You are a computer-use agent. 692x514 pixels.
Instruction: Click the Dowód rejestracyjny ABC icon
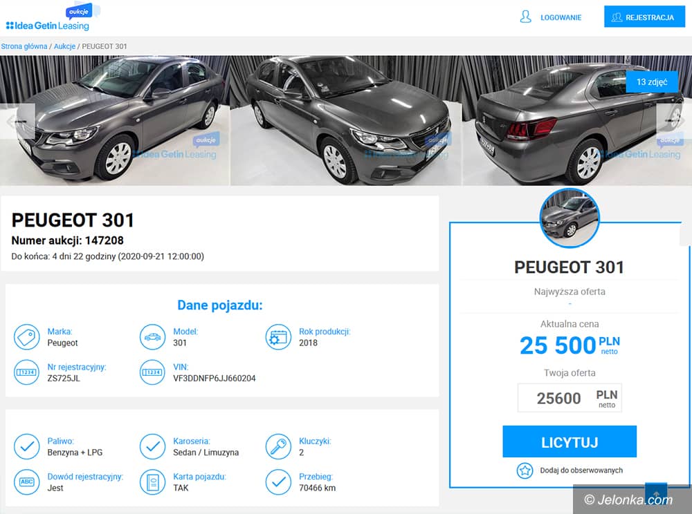(26, 482)
